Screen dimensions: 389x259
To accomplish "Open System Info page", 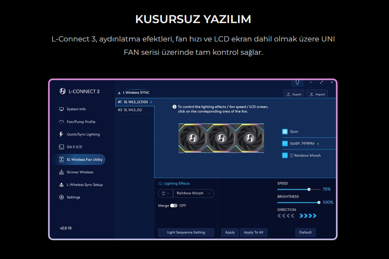I will tap(76, 109).
